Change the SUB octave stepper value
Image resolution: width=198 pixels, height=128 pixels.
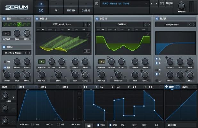pyautogui.click(x=6, y=34)
